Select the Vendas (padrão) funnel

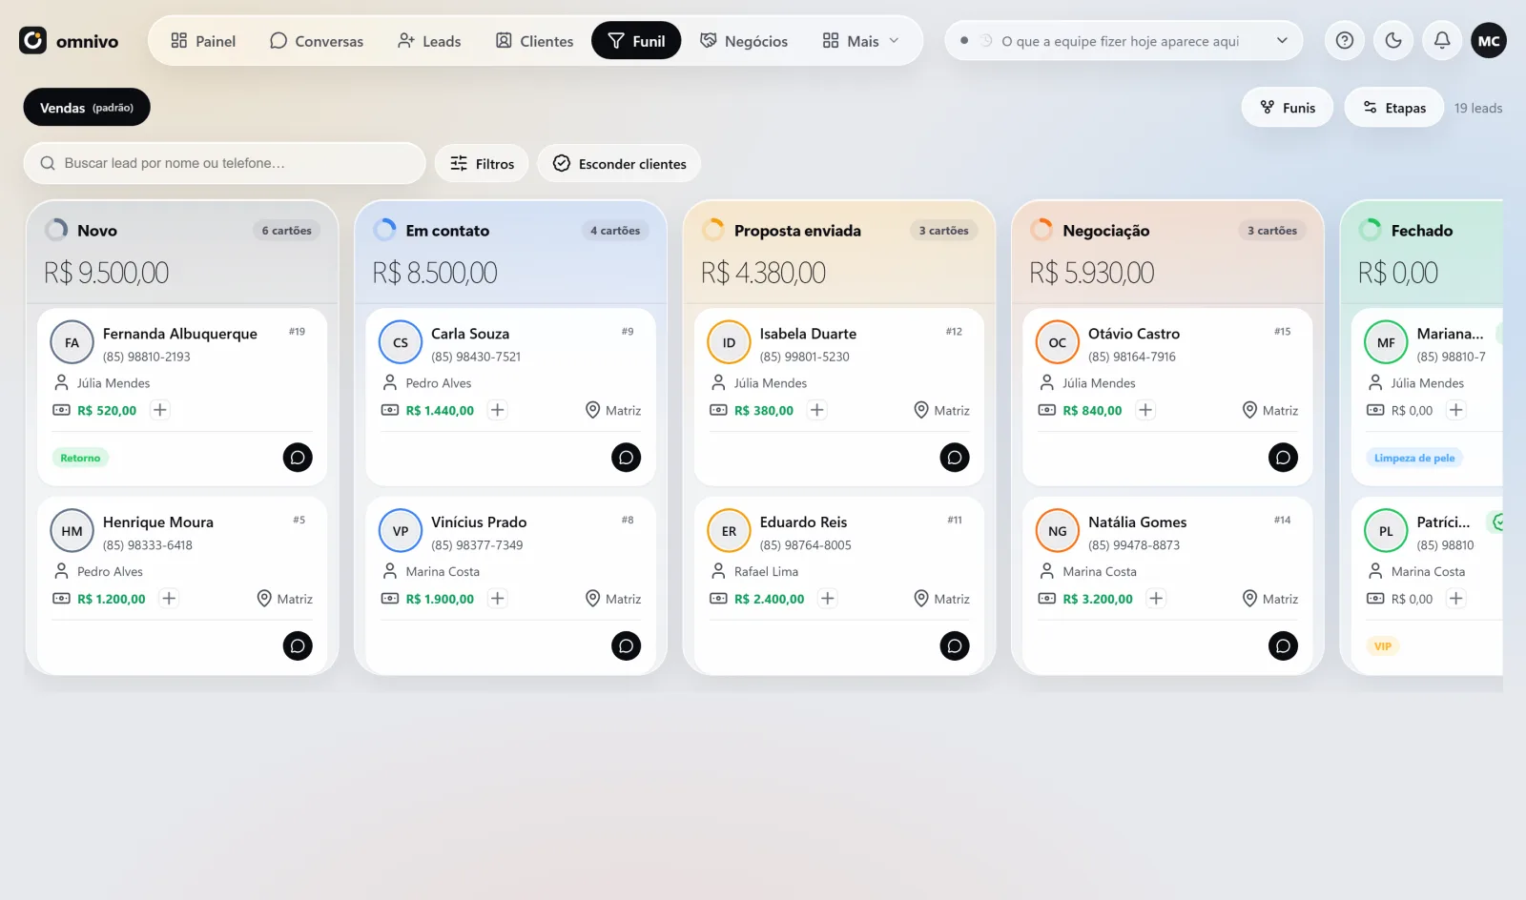[87, 108]
